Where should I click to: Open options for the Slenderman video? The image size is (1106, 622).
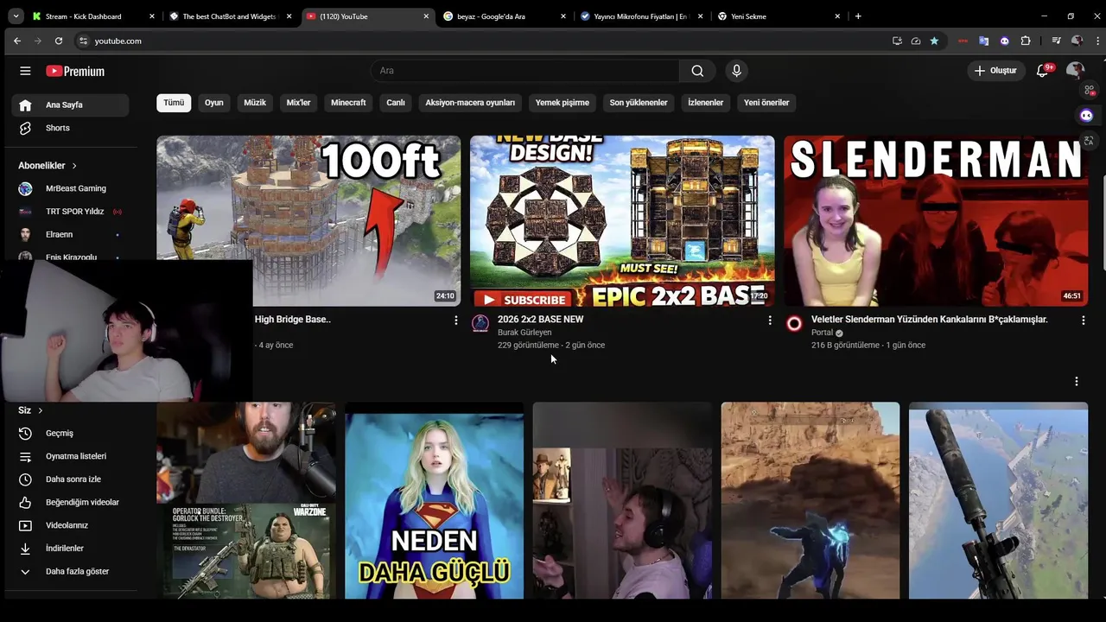point(1084,321)
